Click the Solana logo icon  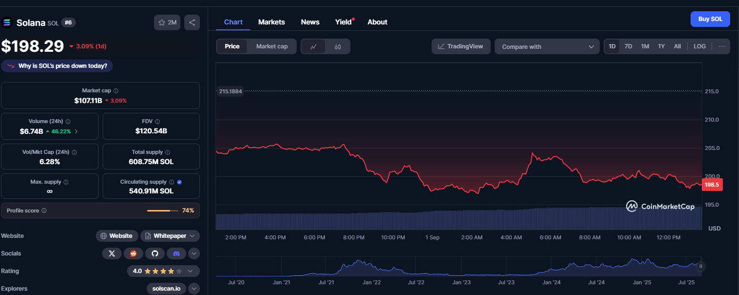(7, 22)
